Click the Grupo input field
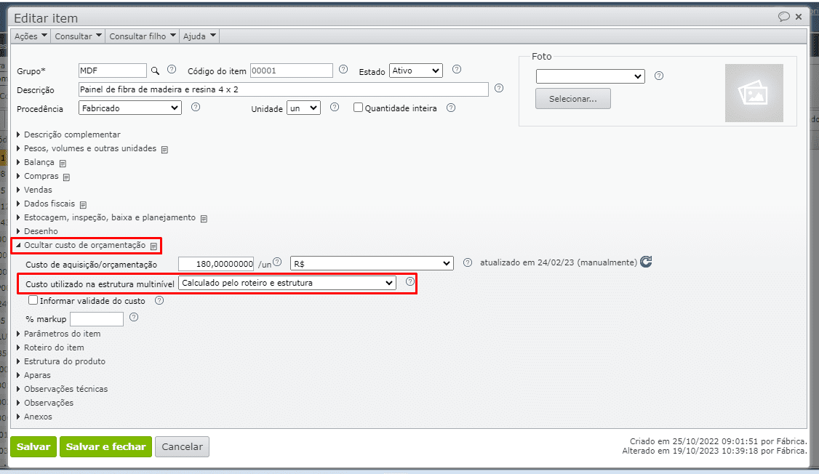The height and width of the screenshot is (474, 819). point(113,71)
